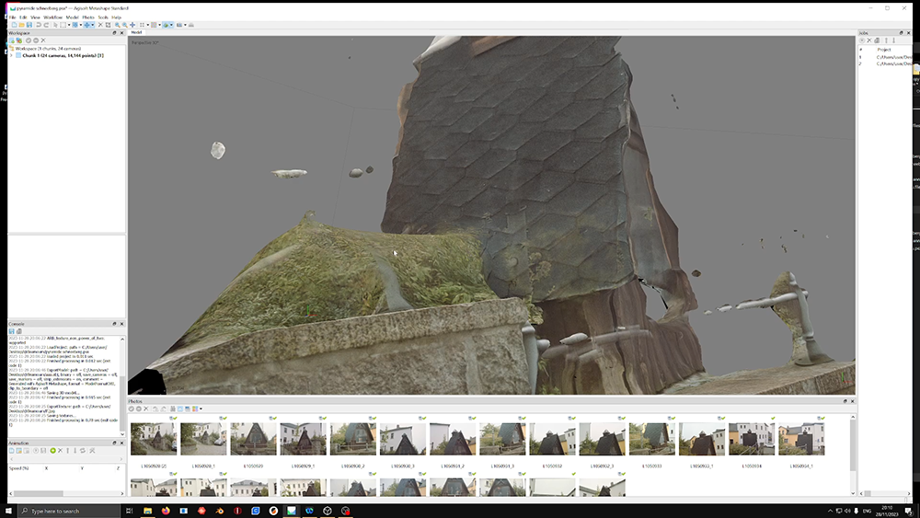This screenshot has width=920, height=518.
Task: Open the Workflow menu
Action: click(x=52, y=17)
